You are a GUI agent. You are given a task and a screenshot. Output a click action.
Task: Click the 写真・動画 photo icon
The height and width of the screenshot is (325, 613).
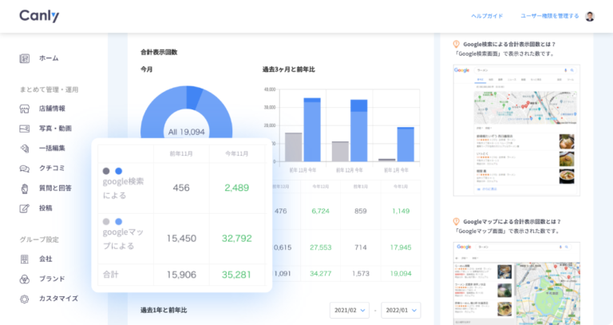(25, 129)
